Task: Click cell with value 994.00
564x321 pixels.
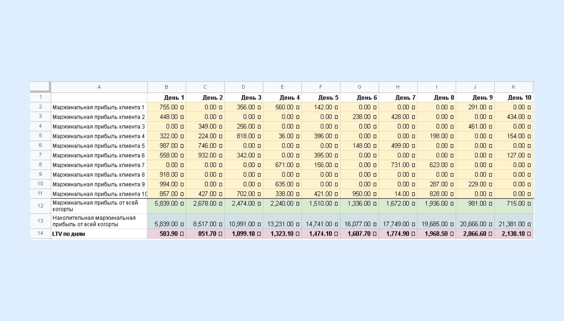Action: click(x=167, y=184)
